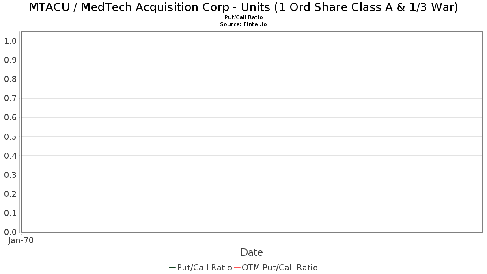The image size is (487, 274).
Task: Click the red OTM Put/Call Ratio line swatch
Action: pos(237,268)
